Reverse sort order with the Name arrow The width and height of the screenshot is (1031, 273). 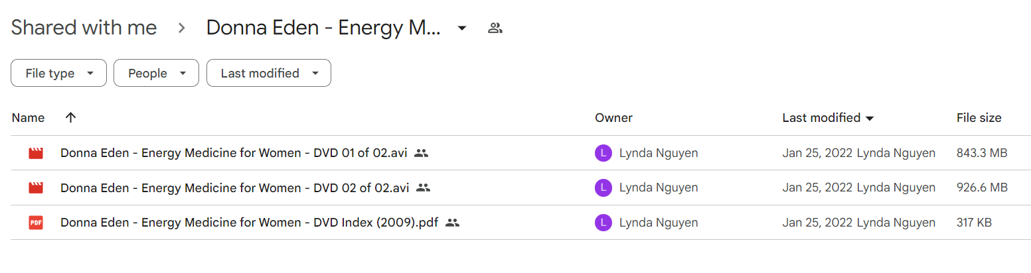click(71, 118)
